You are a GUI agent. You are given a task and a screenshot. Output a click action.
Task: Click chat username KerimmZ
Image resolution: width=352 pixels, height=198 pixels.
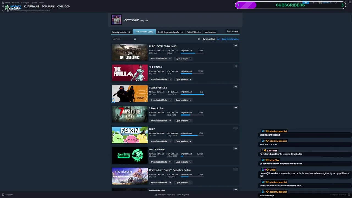(272, 150)
